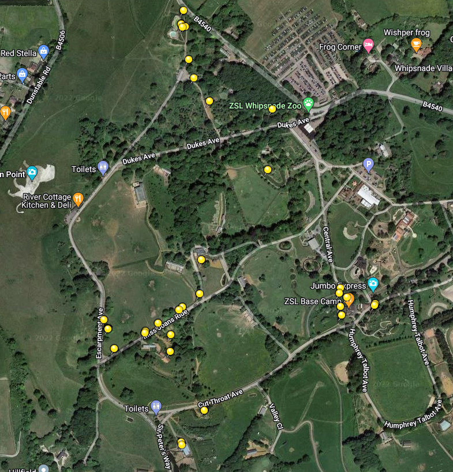
Task: Click the Jumbo Express text label
Action: coord(338,286)
